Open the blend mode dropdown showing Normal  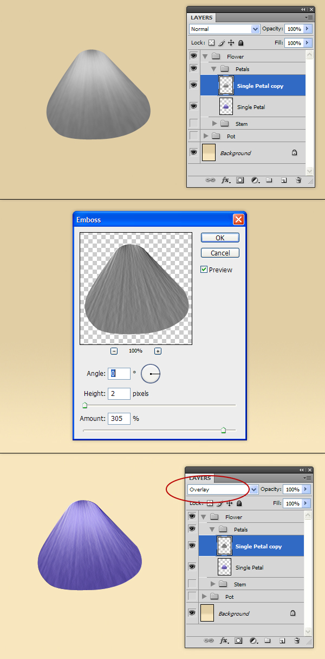[224, 29]
